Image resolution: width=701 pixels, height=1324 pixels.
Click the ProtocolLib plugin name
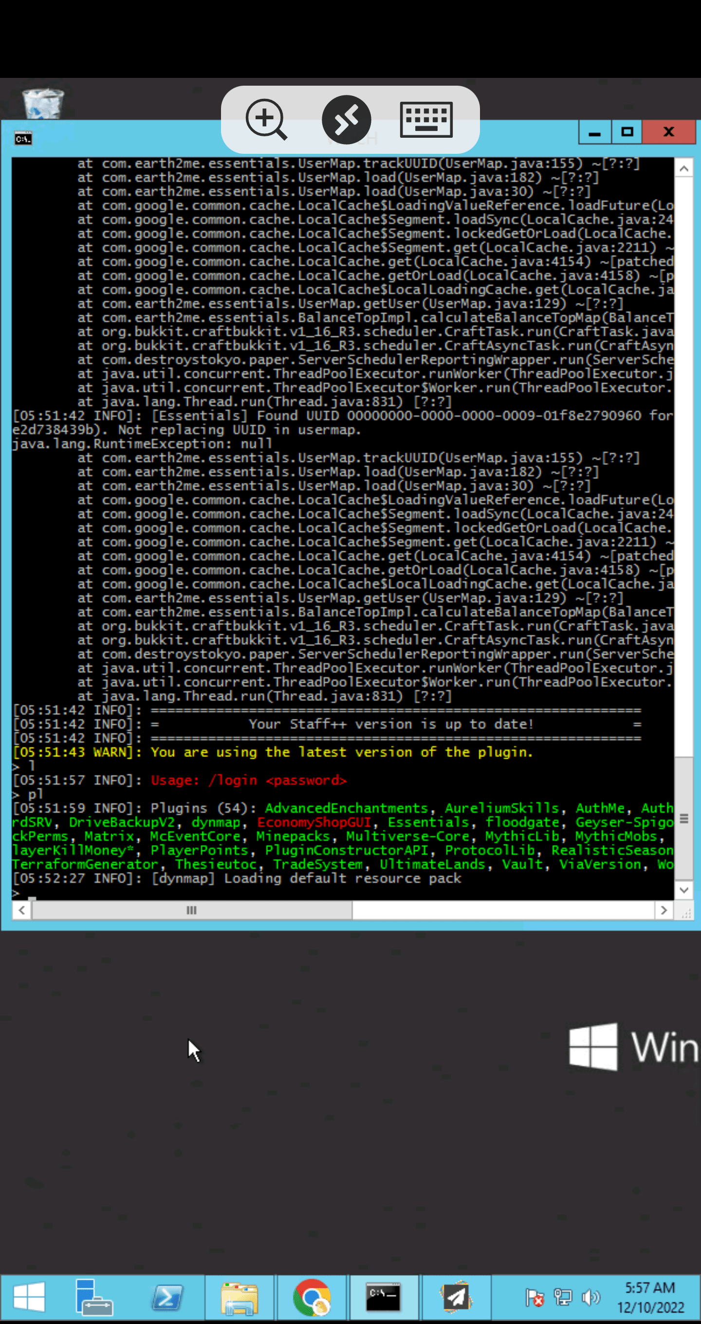(490, 851)
